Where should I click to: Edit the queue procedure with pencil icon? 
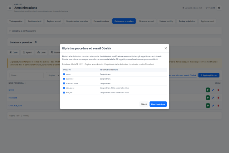point(213,90)
